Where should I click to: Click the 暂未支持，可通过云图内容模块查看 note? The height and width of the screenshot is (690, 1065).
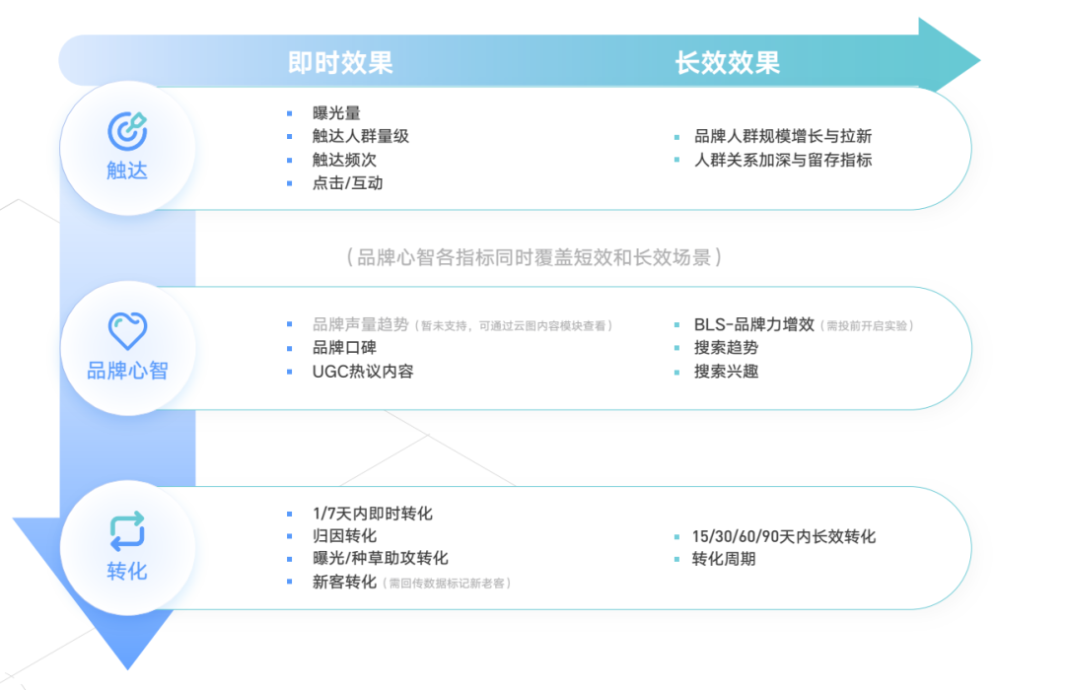(x=514, y=326)
